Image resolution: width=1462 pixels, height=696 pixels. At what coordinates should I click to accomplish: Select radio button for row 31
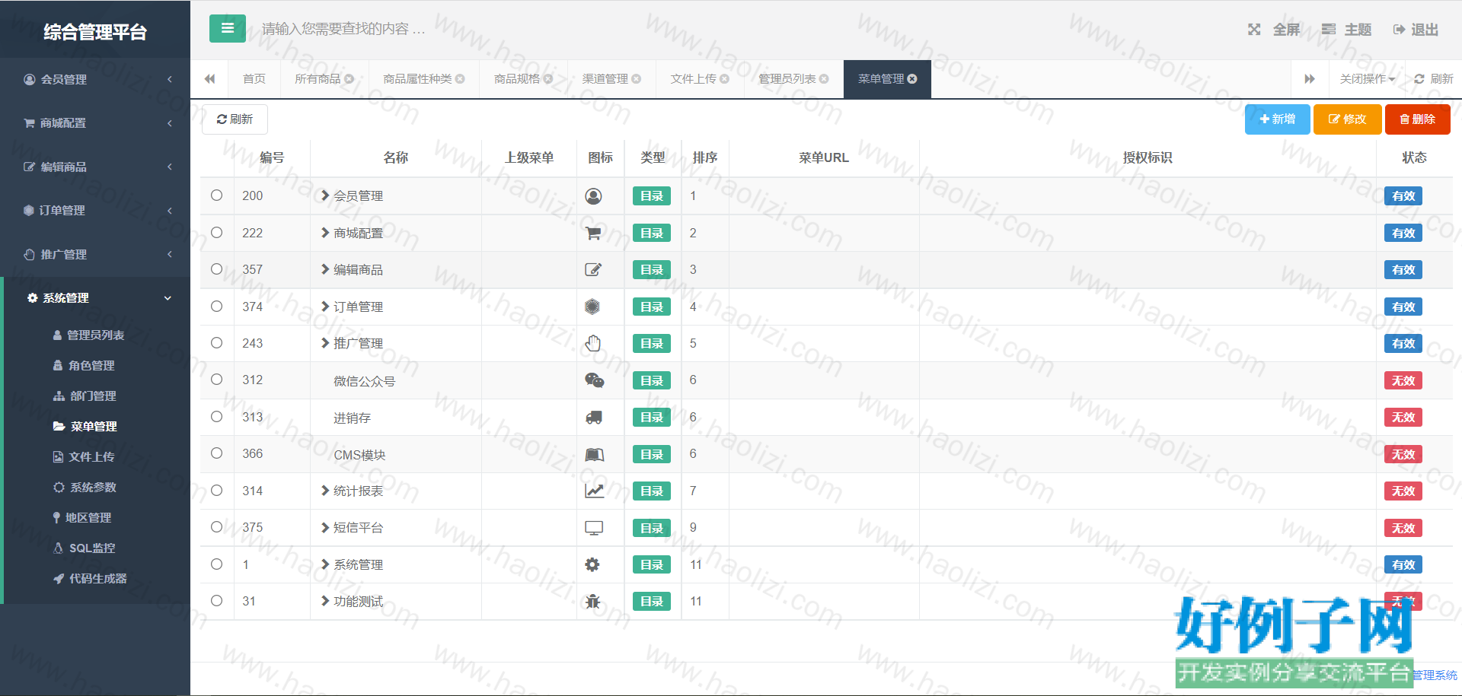pos(217,601)
